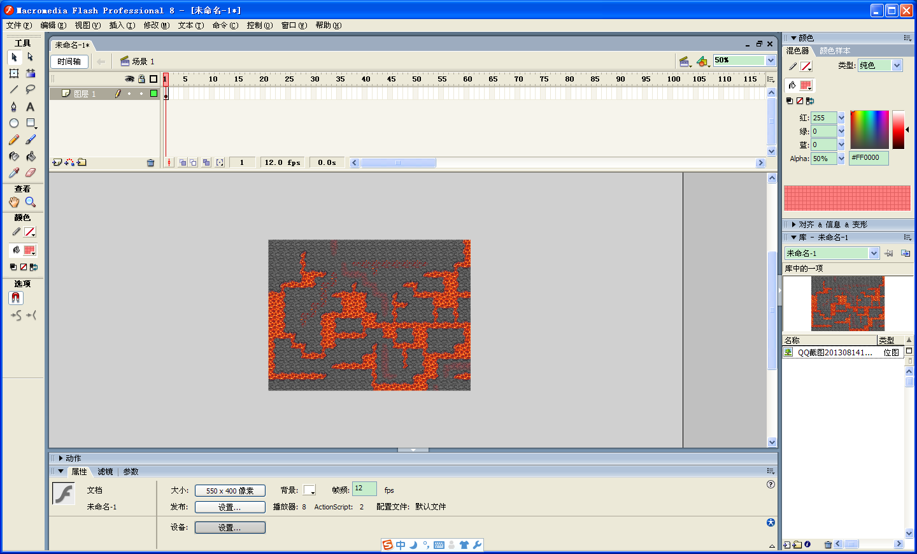
Task: Open the library document 未命名-1 dropdown
Action: [x=874, y=253]
